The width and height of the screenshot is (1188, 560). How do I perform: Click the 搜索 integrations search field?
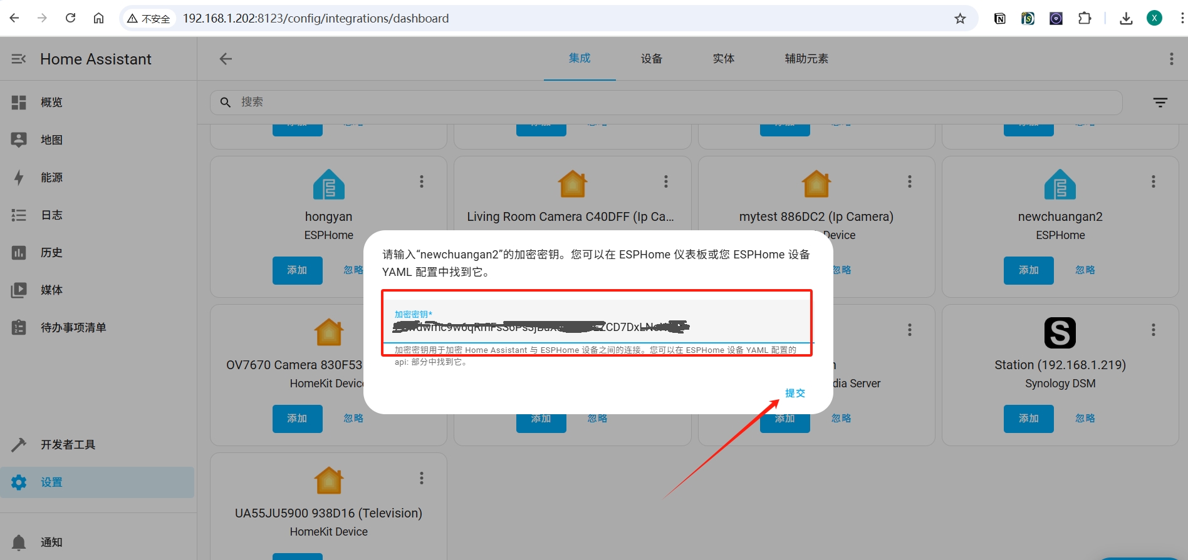coord(666,102)
